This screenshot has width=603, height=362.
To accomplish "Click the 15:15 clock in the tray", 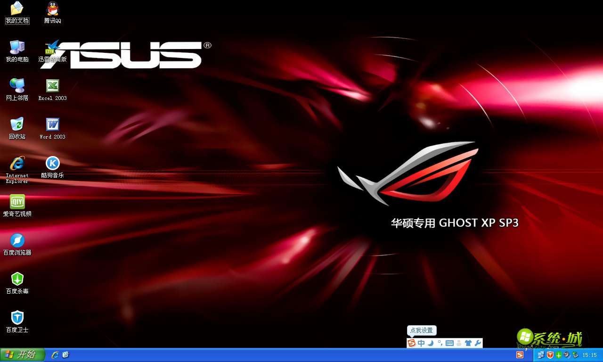I will click(589, 355).
